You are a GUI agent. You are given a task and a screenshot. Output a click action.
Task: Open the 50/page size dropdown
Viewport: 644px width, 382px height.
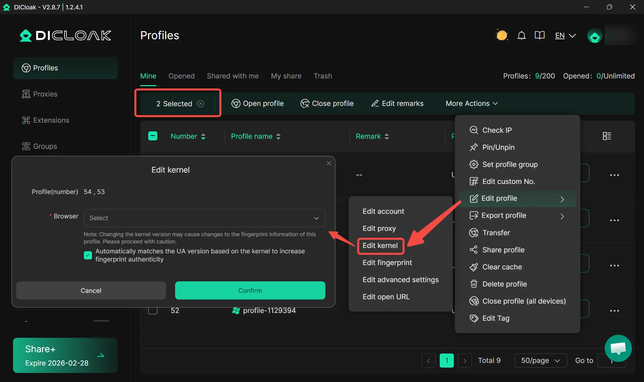click(x=540, y=361)
